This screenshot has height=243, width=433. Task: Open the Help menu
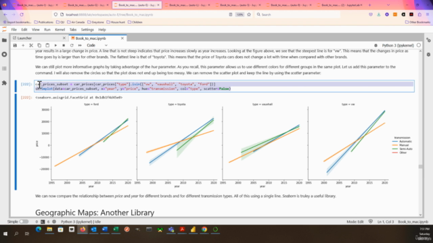(x=102, y=30)
